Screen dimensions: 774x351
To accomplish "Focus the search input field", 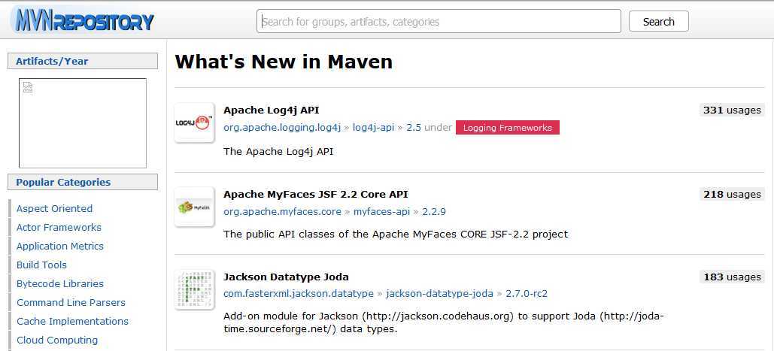I will (439, 21).
